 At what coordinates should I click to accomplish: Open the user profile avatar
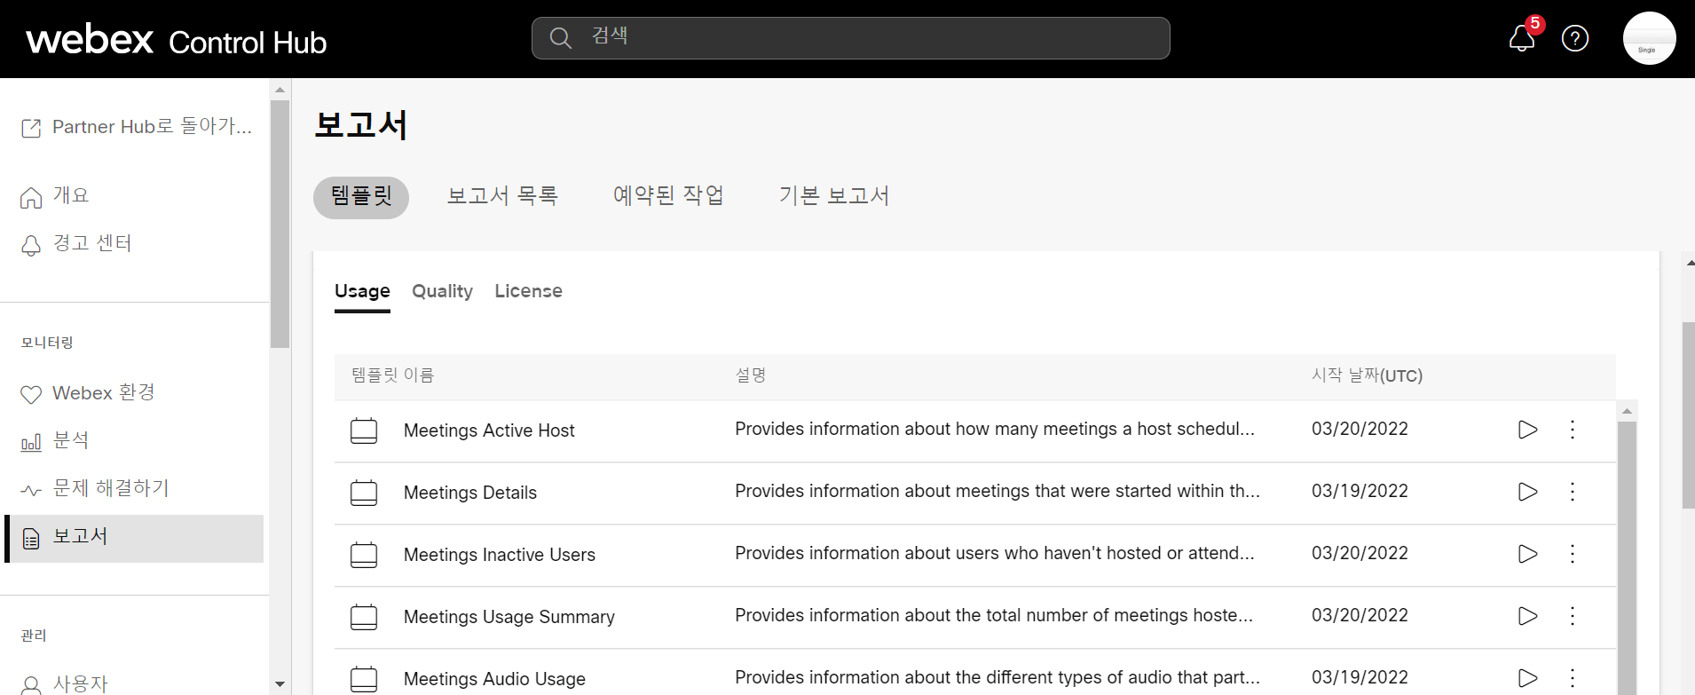pos(1649,38)
